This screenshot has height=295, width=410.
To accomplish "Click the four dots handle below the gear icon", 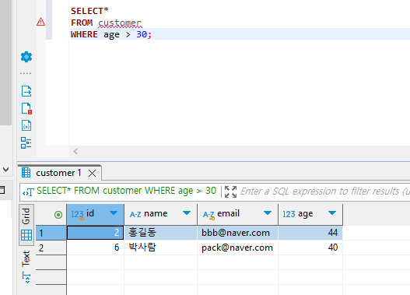I will pos(26,73).
